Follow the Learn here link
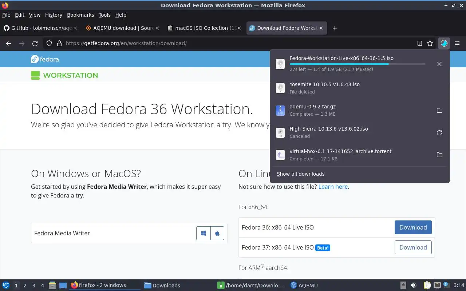Image resolution: width=466 pixels, height=291 pixels. click(x=333, y=187)
